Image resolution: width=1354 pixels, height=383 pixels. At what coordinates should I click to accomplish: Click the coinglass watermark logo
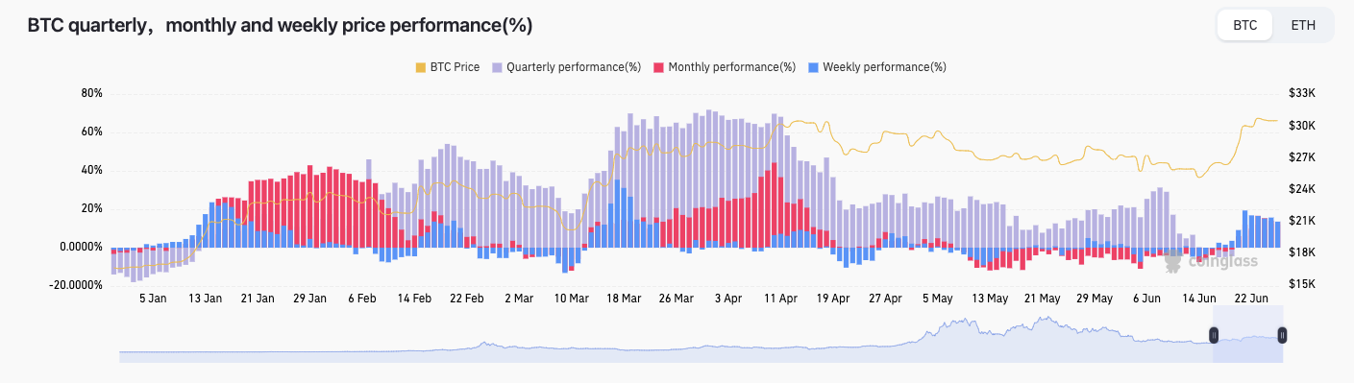tap(1194, 259)
